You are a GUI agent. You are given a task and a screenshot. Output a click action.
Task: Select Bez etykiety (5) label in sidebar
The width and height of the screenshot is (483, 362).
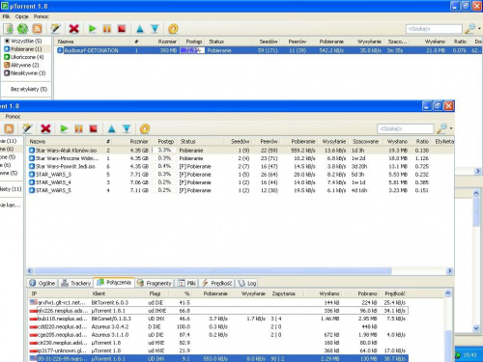click(x=29, y=89)
